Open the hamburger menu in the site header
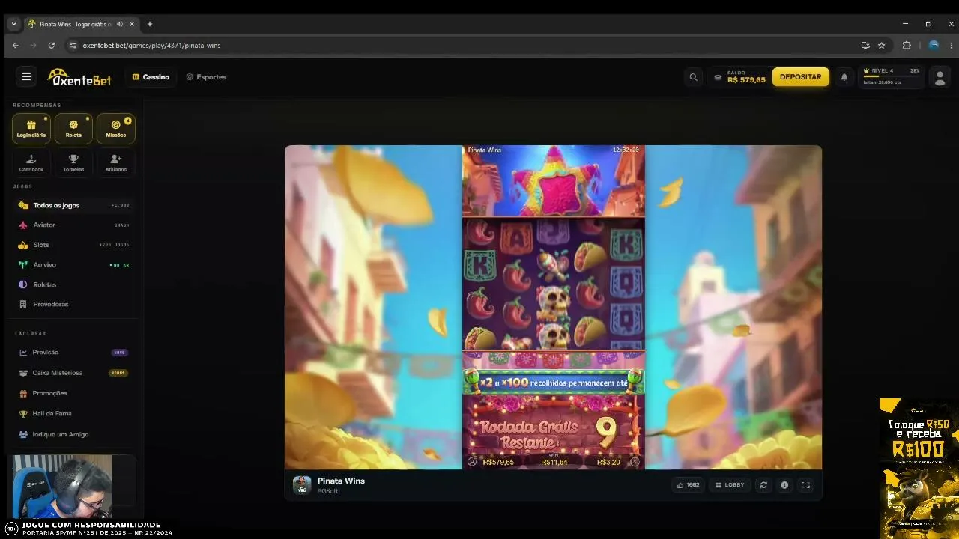Viewport: 959px width, 539px height. pos(26,76)
